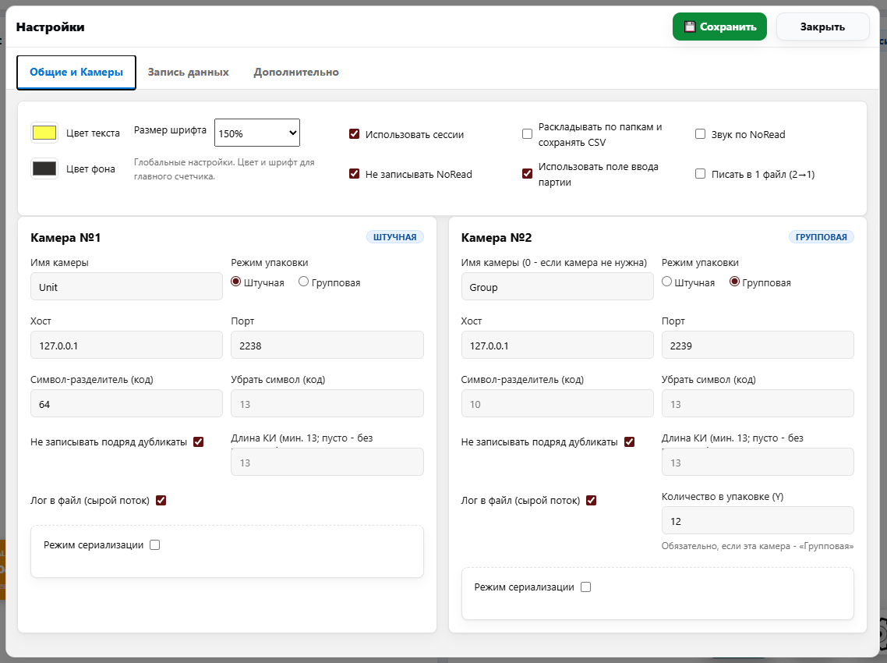887x663 pixels.
Task: Click Количество в упаковке field with 12
Action: 757,520
